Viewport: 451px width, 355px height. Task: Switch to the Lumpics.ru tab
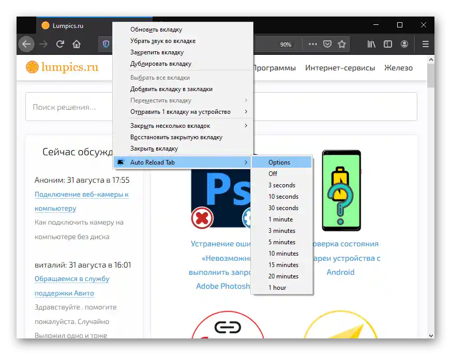tap(74, 25)
